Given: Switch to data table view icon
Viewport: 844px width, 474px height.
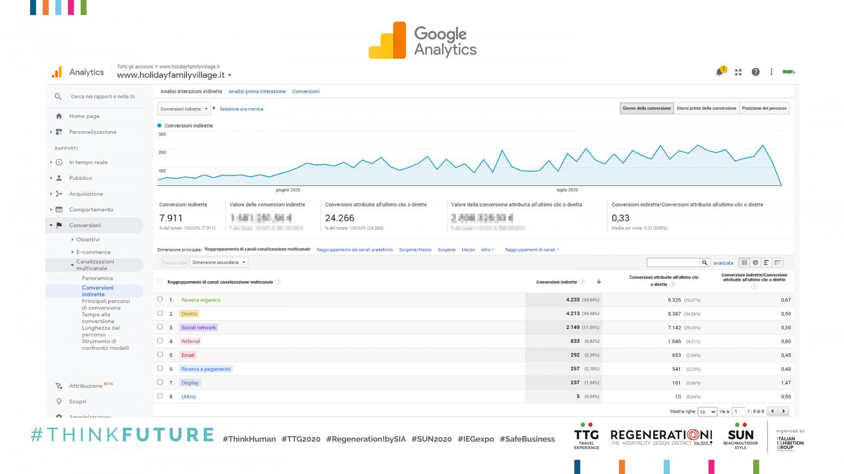Looking at the screenshot, I should pos(744,263).
